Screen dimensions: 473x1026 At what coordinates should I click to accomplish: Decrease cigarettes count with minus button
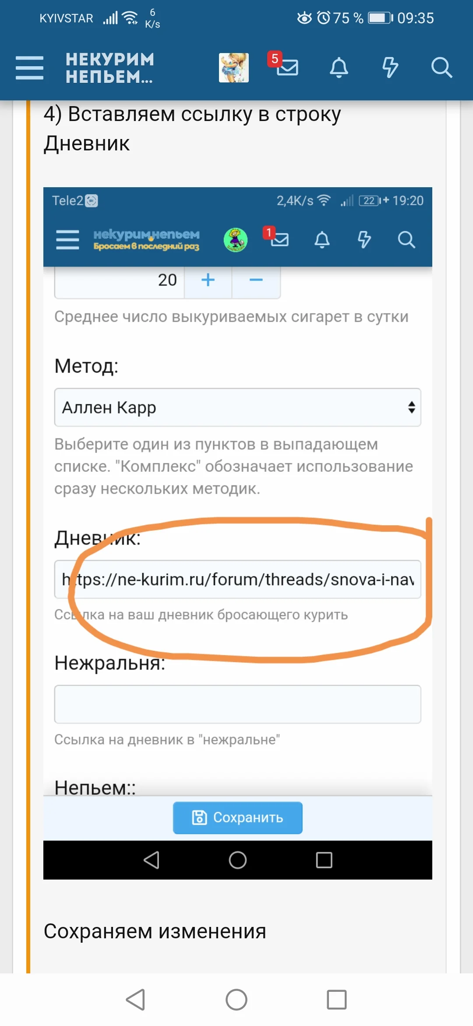pyautogui.click(x=256, y=280)
